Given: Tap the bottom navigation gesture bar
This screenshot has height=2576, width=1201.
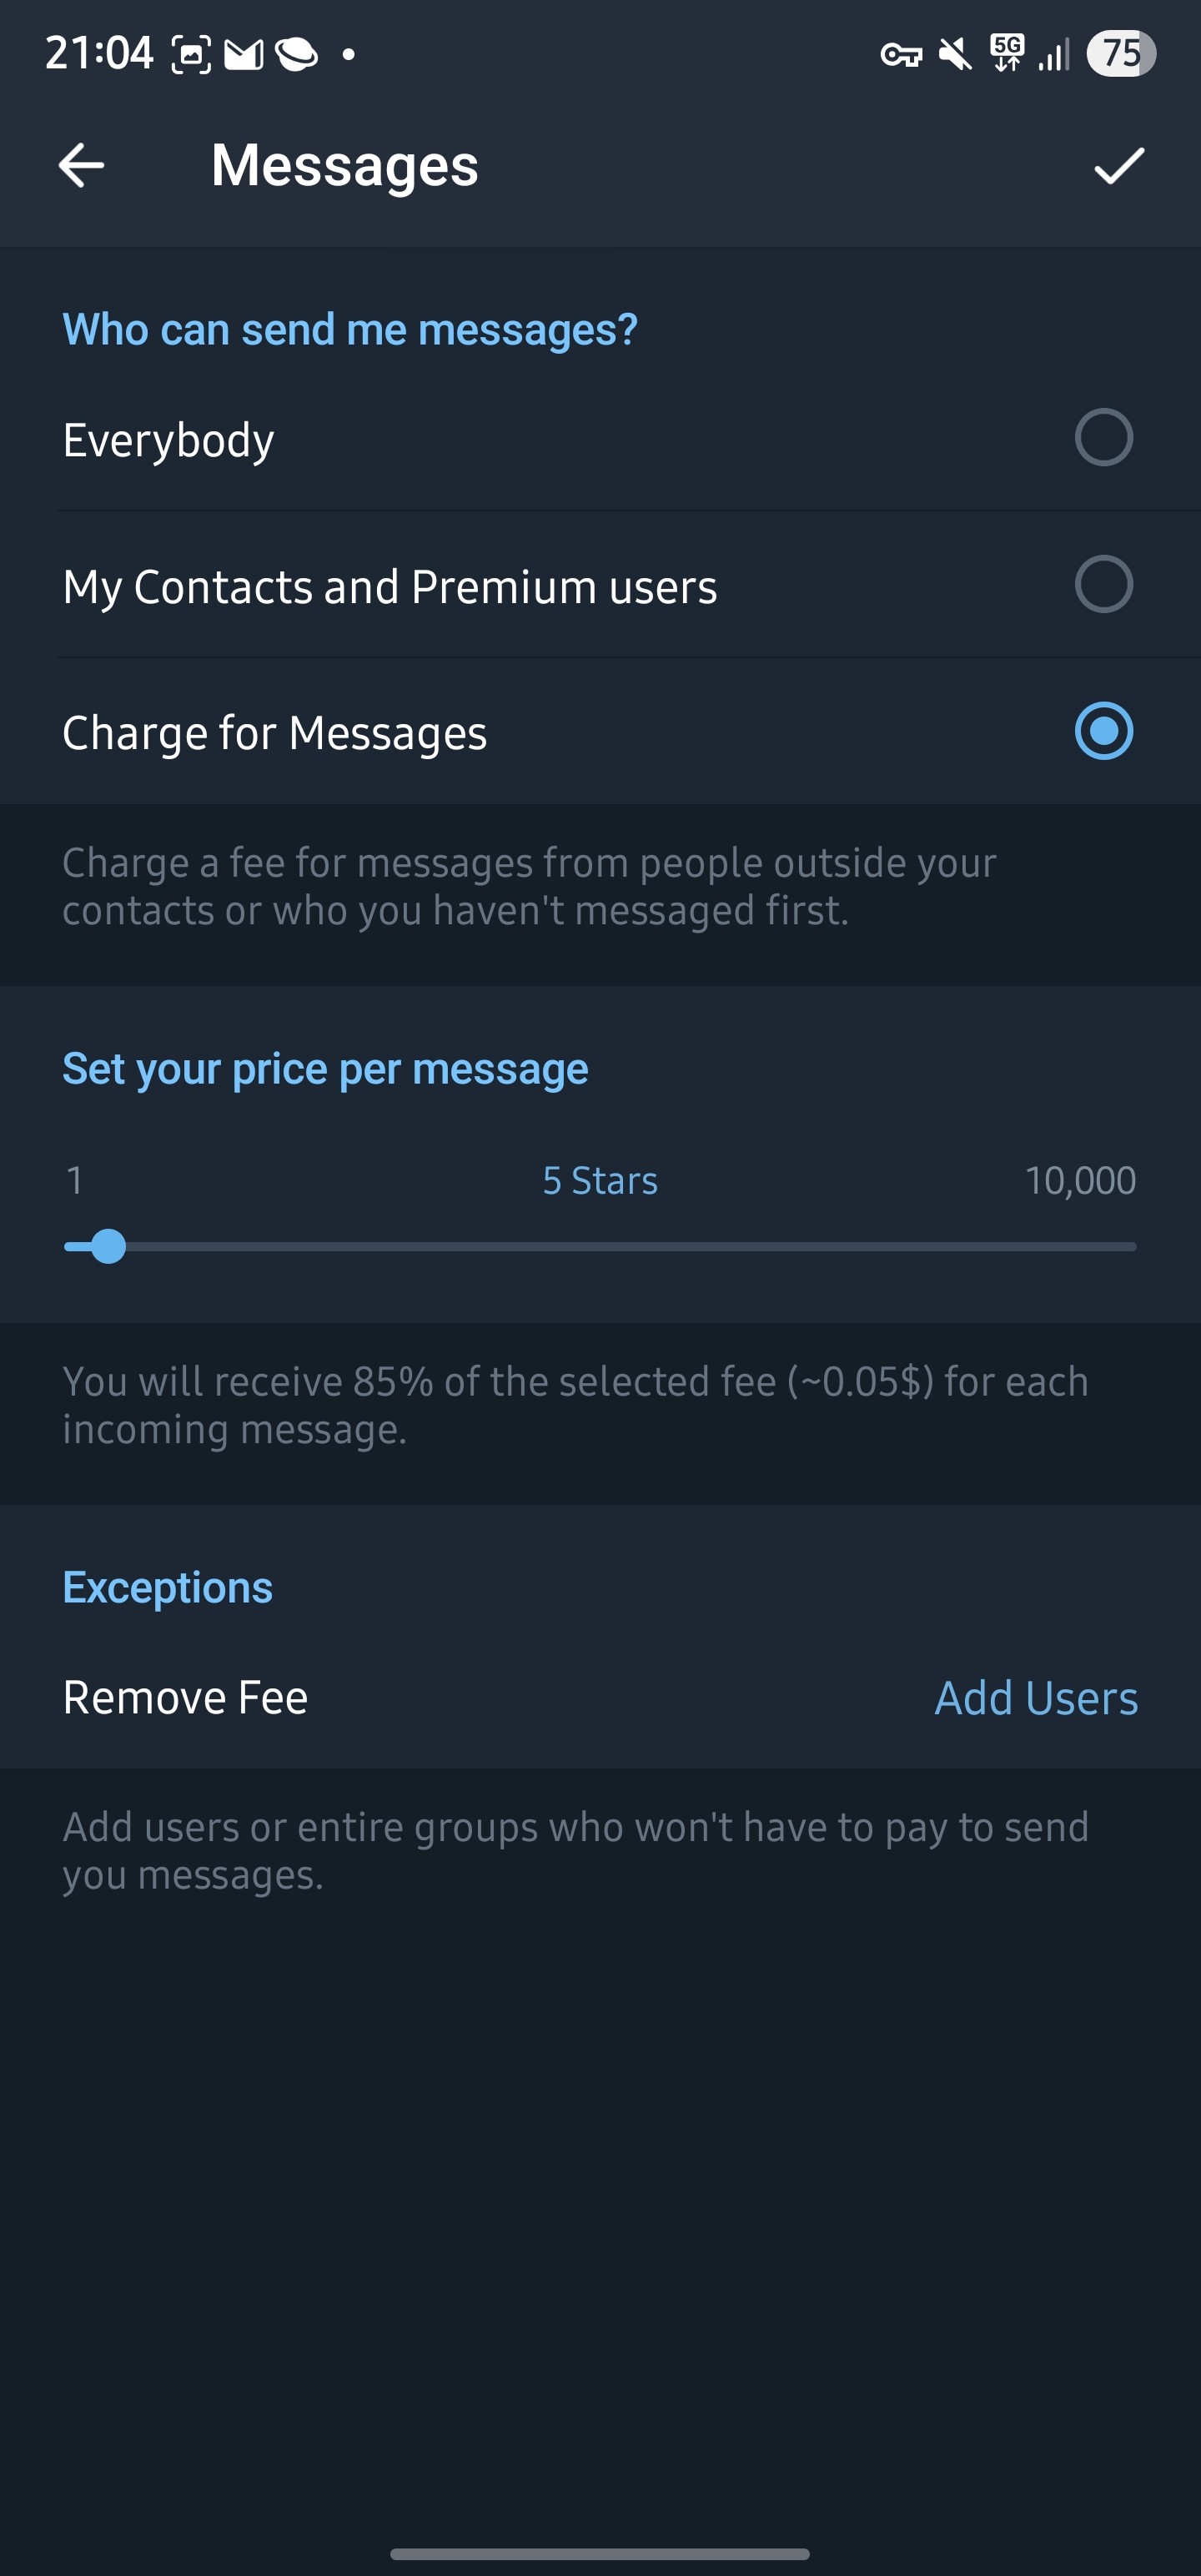Looking at the screenshot, I should click(600, 2553).
